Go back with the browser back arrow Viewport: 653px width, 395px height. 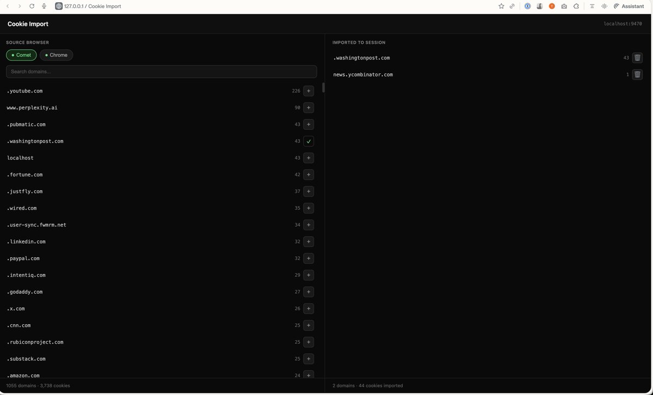click(7, 6)
